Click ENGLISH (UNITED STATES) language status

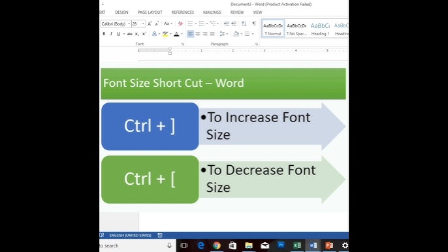[x=131, y=236]
